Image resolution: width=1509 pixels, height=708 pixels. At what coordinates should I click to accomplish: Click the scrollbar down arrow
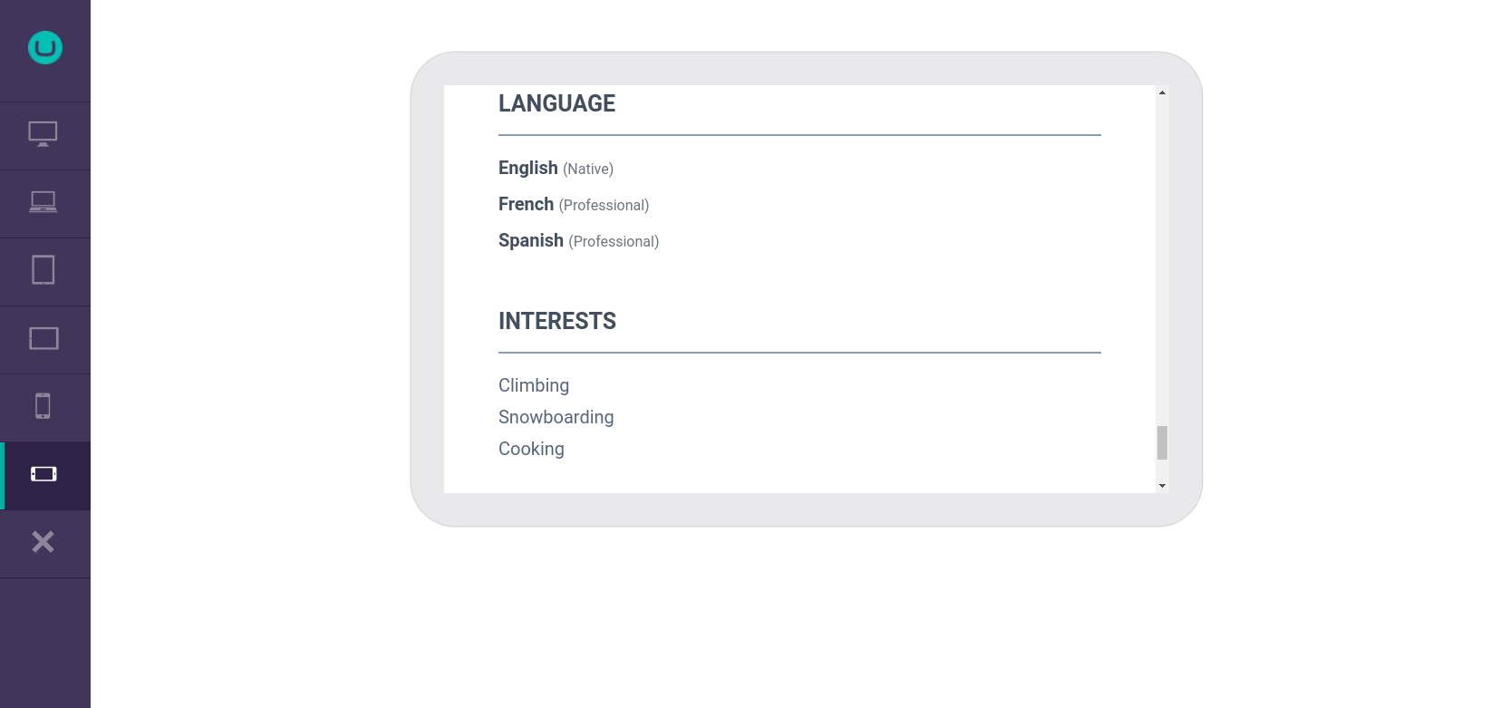point(1162,486)
